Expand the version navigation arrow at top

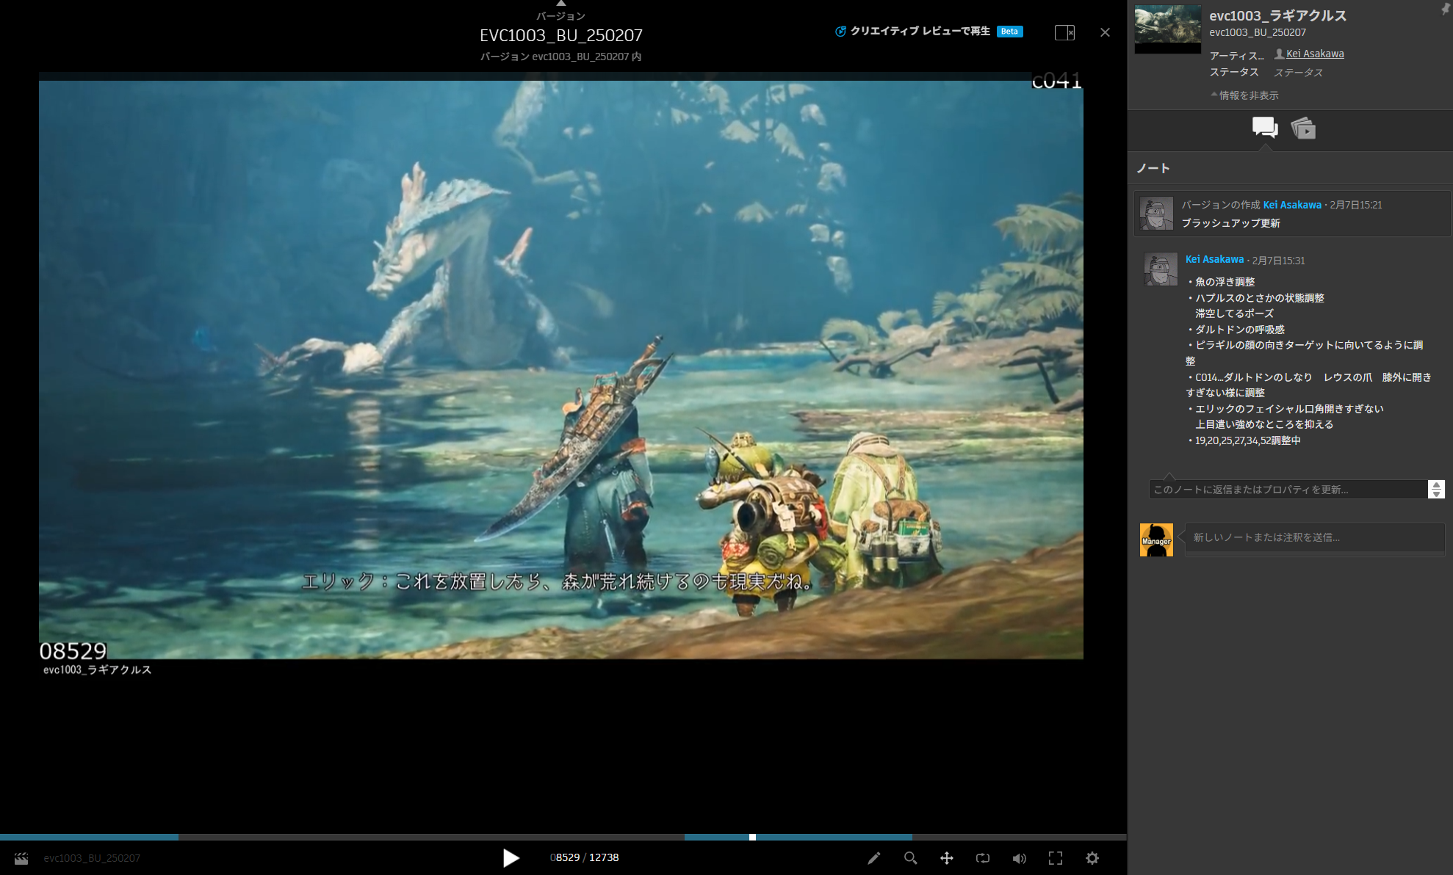click(560, 4)
